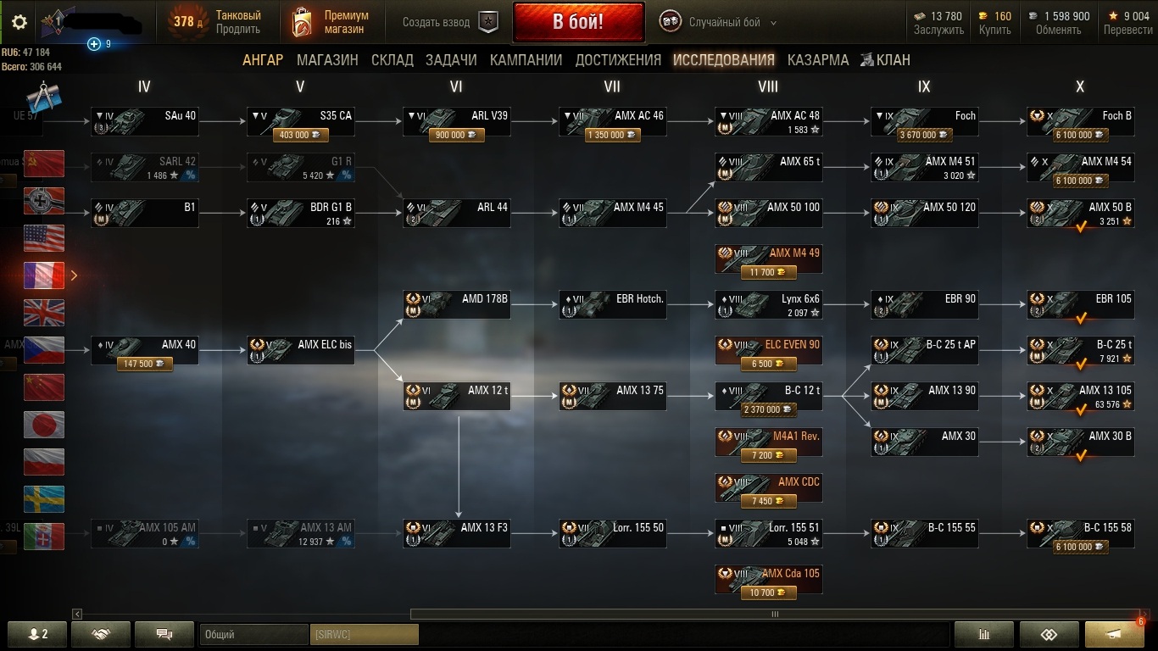This screenshot has width=1158, height=651.
Task: Open the platoon type shield dropdown
Action: pos(488,22)
